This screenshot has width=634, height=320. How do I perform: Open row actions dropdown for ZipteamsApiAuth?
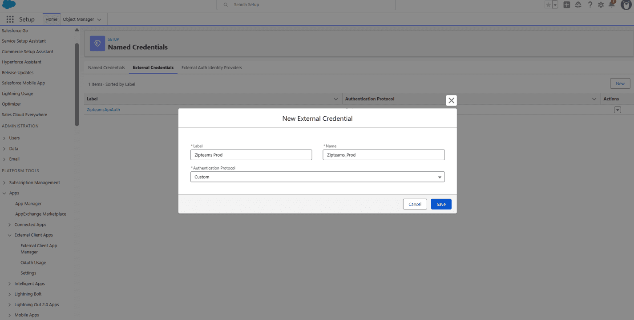pyautogui.click(x=617, y=110)
